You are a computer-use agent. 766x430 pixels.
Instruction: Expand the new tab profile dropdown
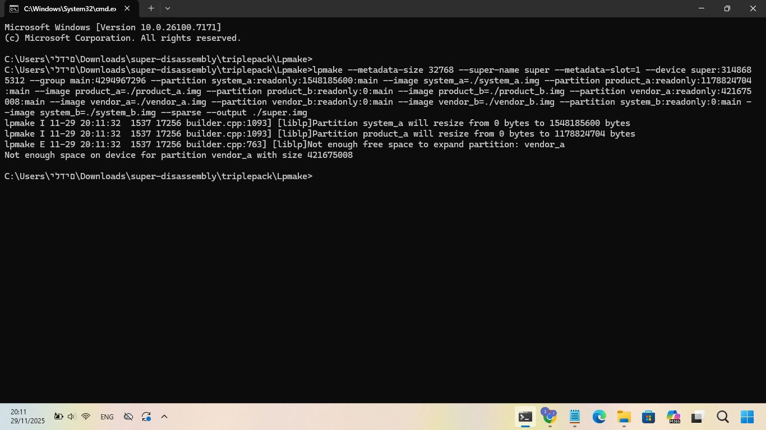(168, 8)
